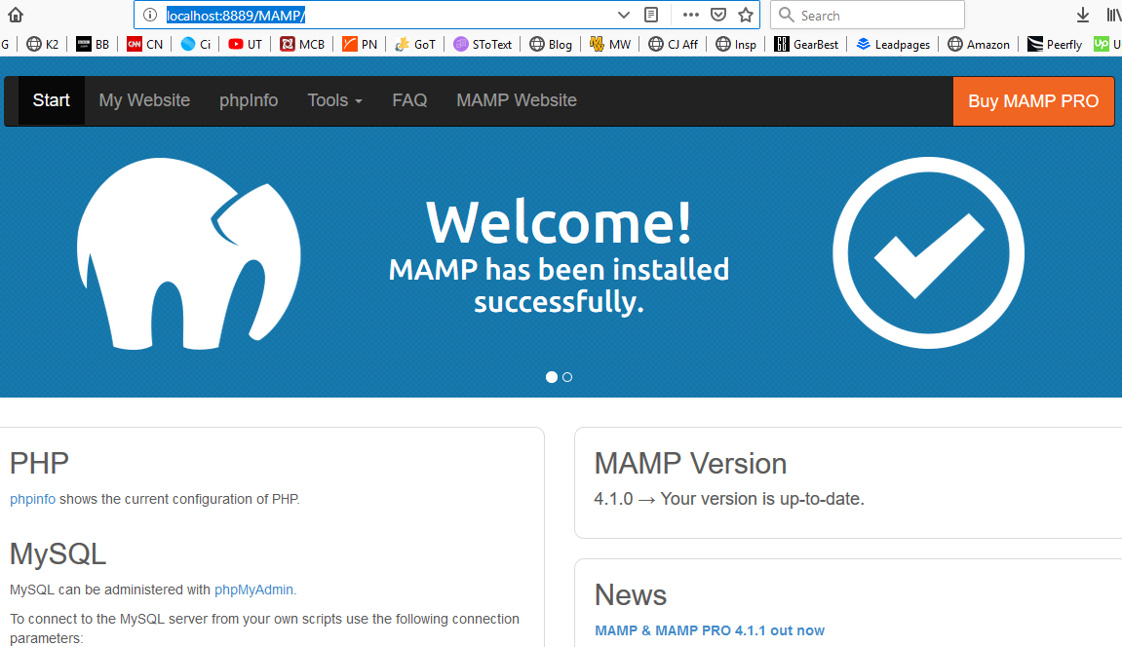Open the Blog bookmark
Image resolution: width=1122 pixels, height=647 pixels.
click(x=551, y=44)
